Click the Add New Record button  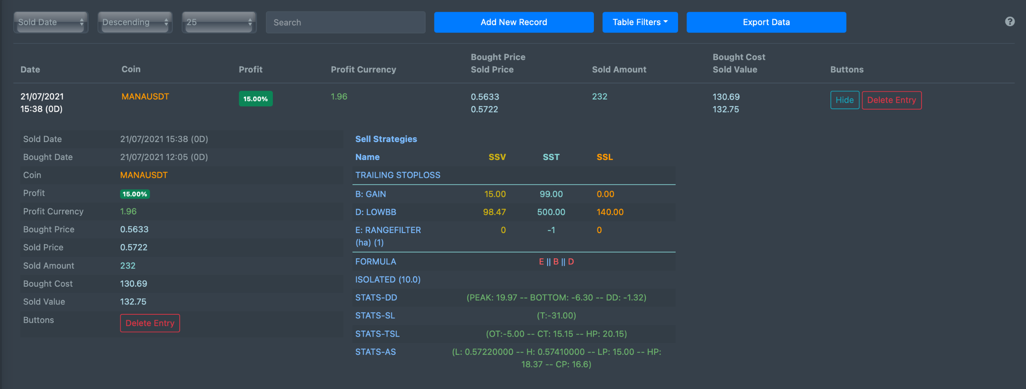(514, 22)
